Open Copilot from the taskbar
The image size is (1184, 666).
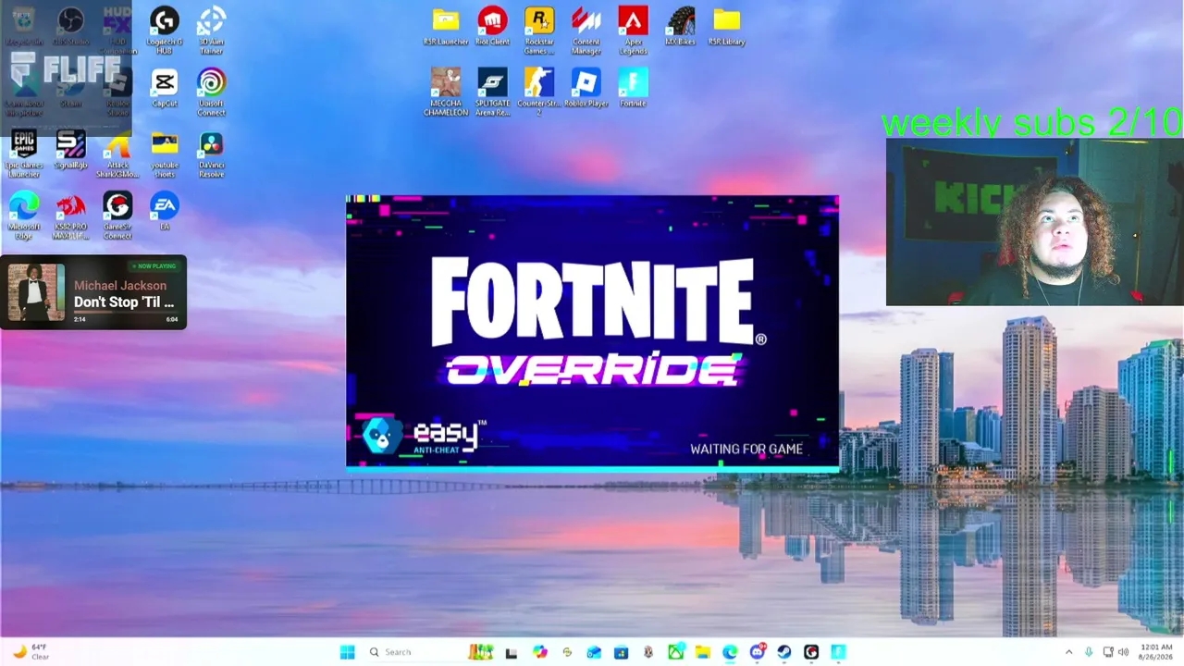pos(539,652)
